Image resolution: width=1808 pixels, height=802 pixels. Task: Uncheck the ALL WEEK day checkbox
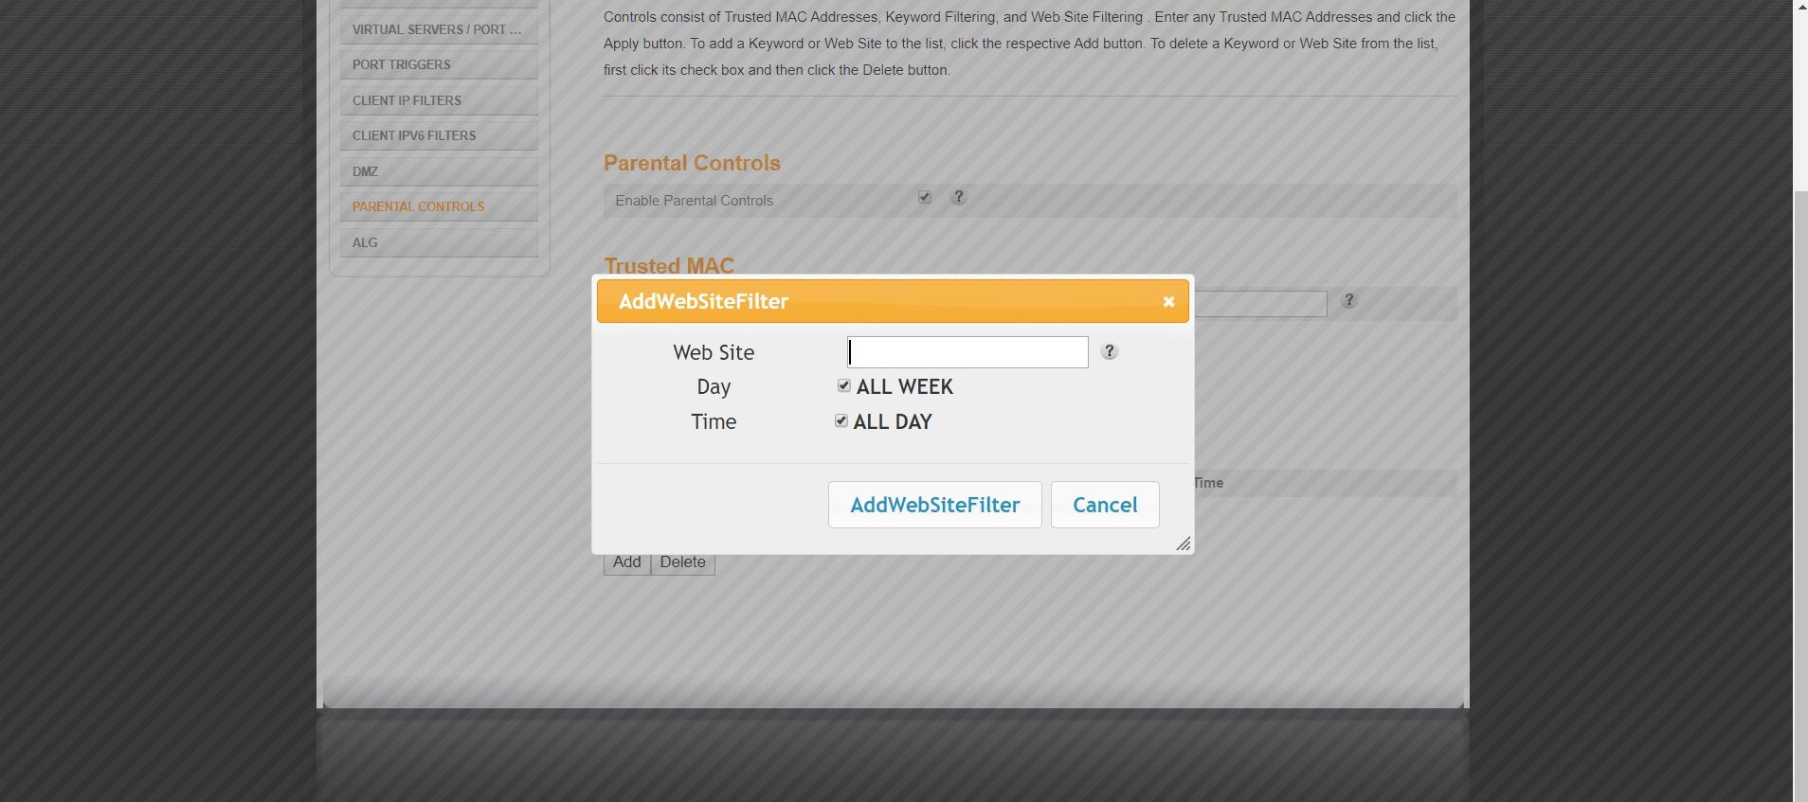coord(844,385)
